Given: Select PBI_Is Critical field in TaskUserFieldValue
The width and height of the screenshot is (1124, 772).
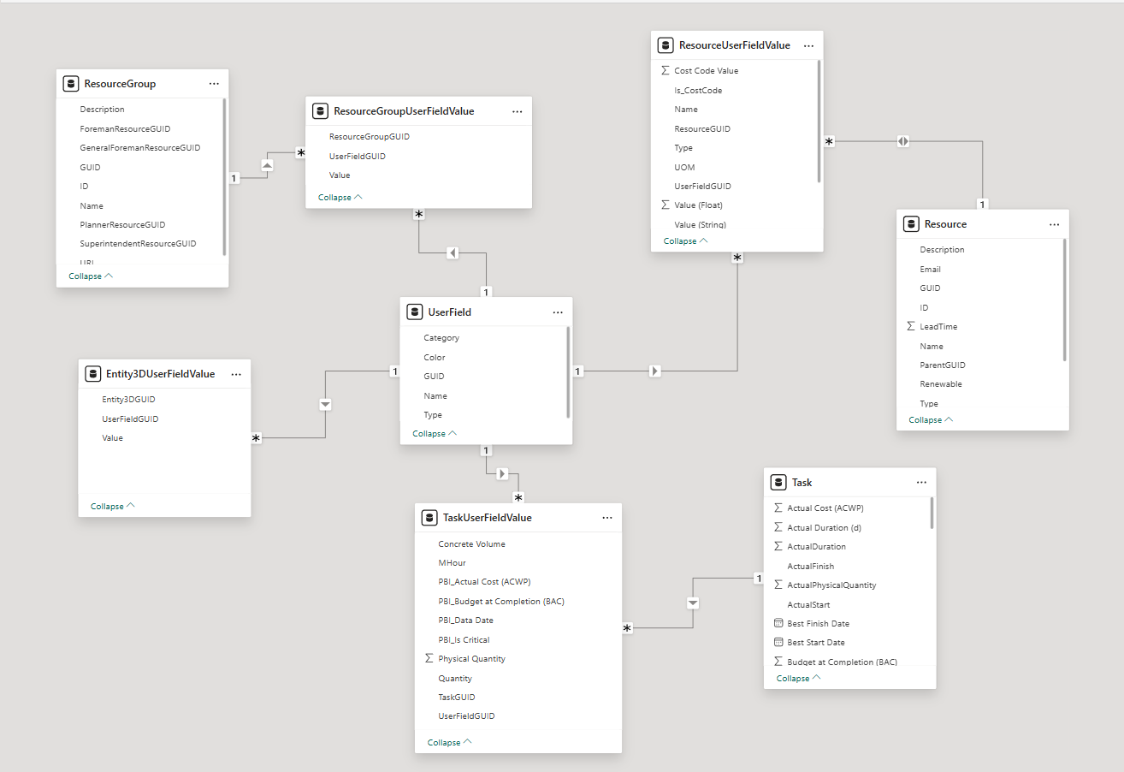Looking at the screenshot, I should coord(464,640).
